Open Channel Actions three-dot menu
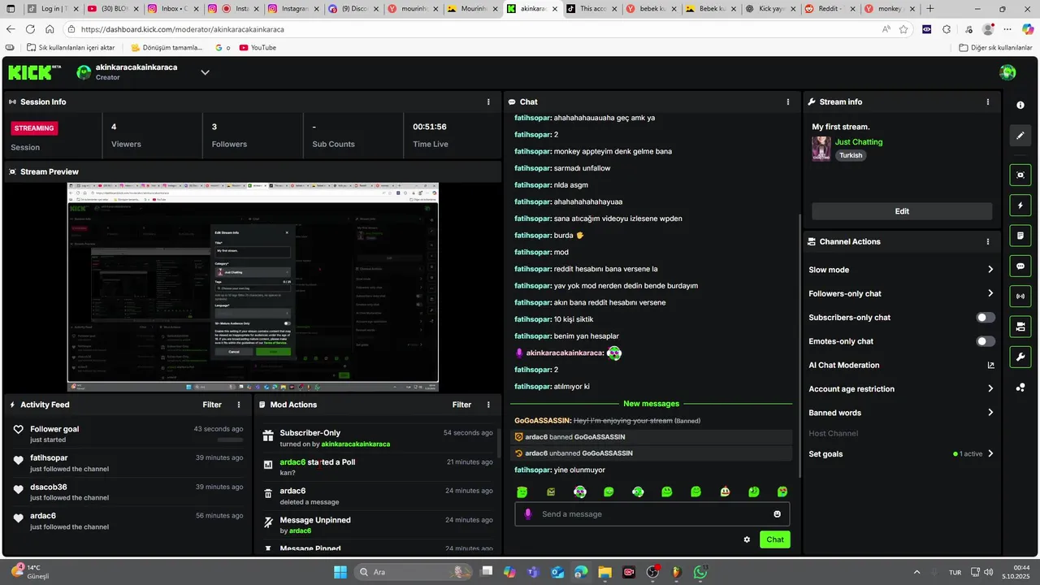 tap(988, 242)
